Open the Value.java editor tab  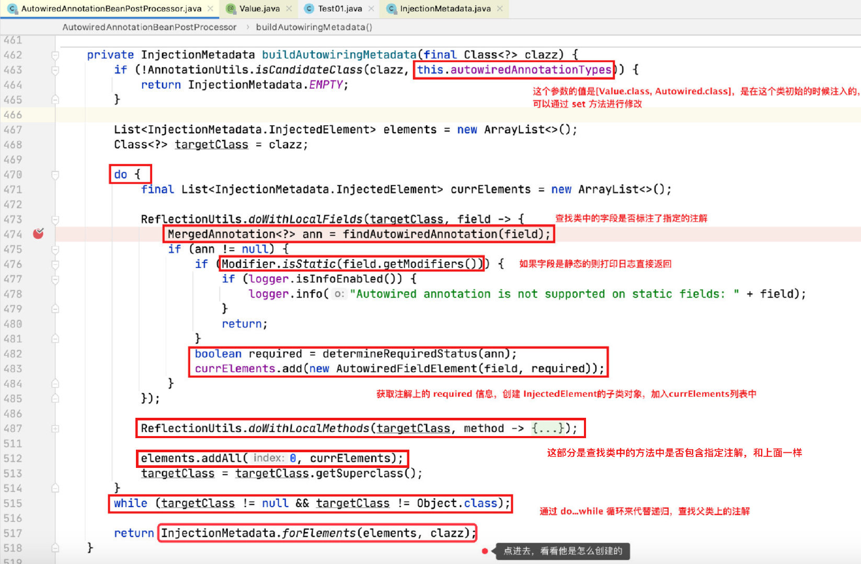click(x=259, y=9)
